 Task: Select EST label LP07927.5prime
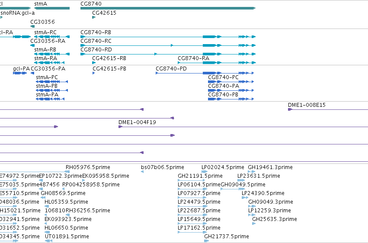tap(199, 194)
